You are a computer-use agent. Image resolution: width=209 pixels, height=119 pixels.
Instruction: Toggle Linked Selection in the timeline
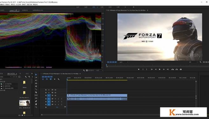pos(51,79)
